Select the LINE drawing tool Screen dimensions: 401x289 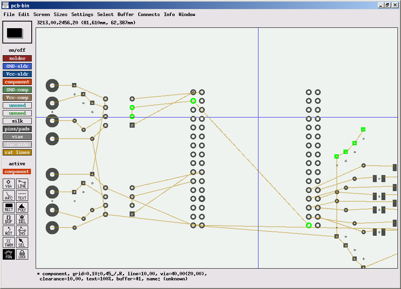[22, 184]
